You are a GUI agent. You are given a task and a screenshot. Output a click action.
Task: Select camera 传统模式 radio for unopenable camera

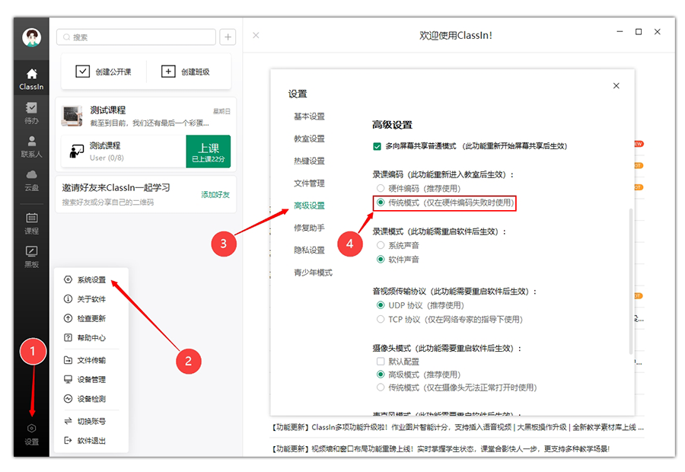(381, 387)
